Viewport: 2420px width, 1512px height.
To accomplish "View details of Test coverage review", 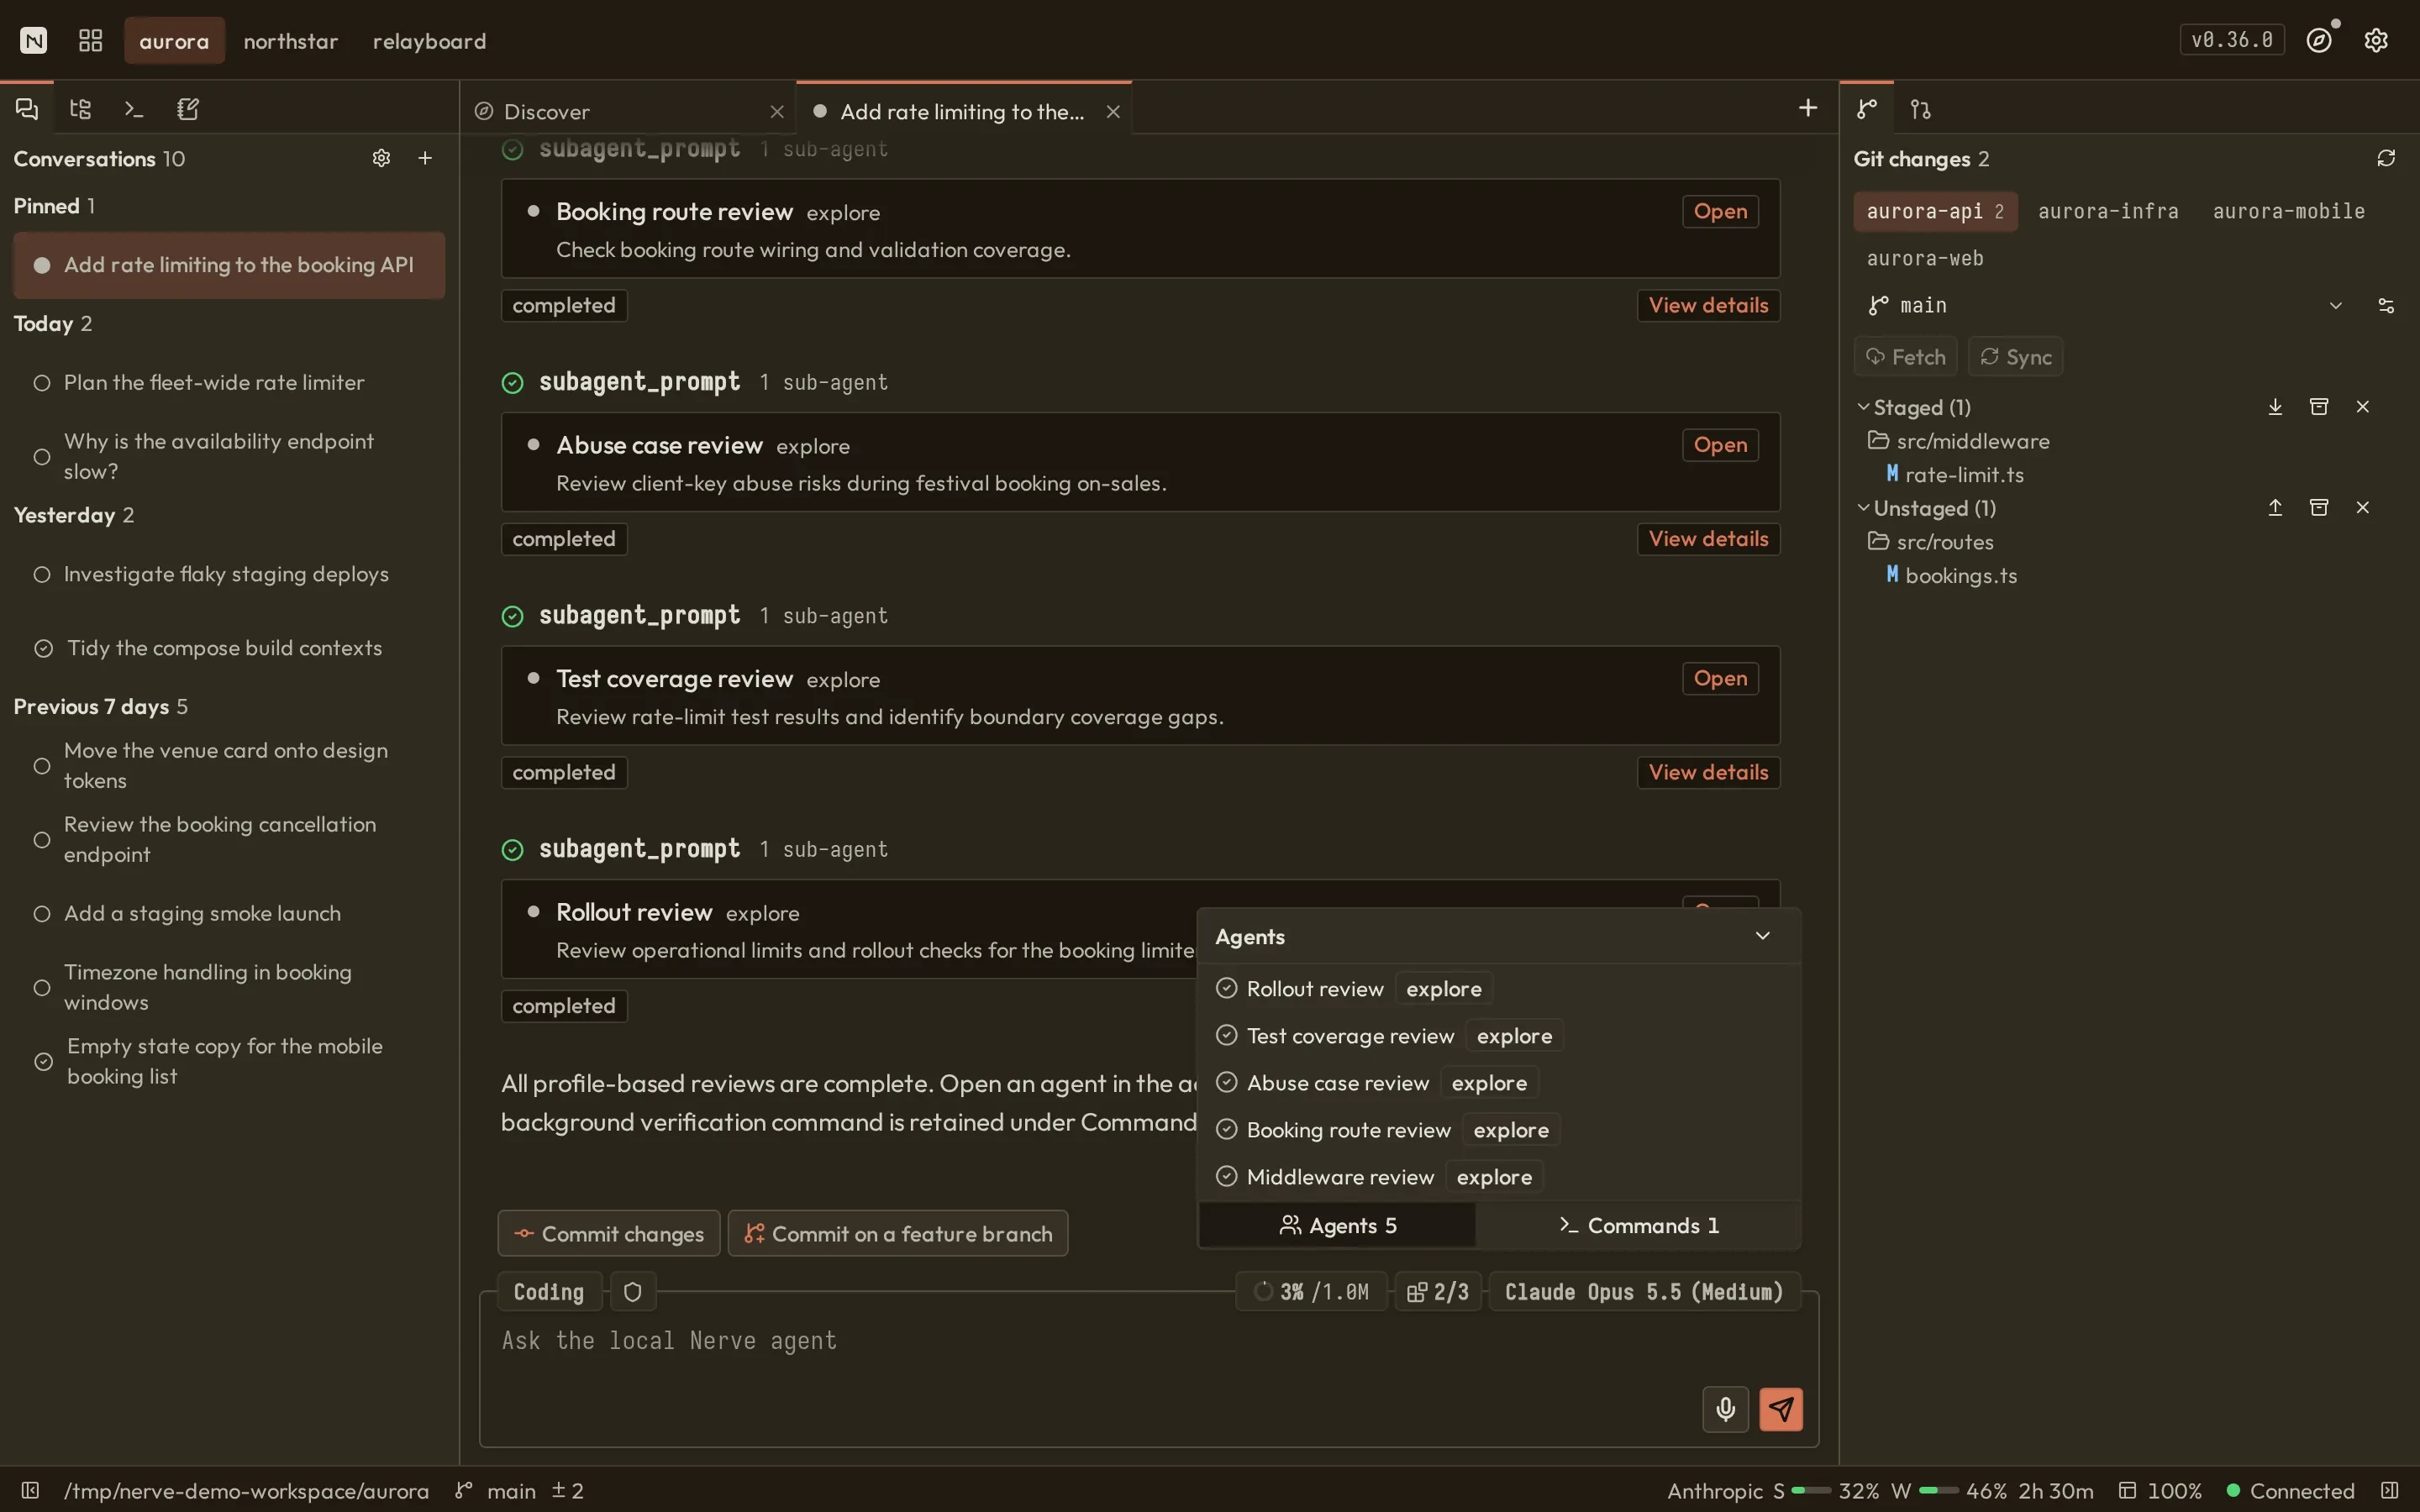I will click(x=1708, y=772).
